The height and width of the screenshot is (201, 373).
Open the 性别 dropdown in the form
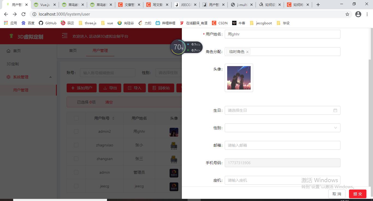pos(282,128)
